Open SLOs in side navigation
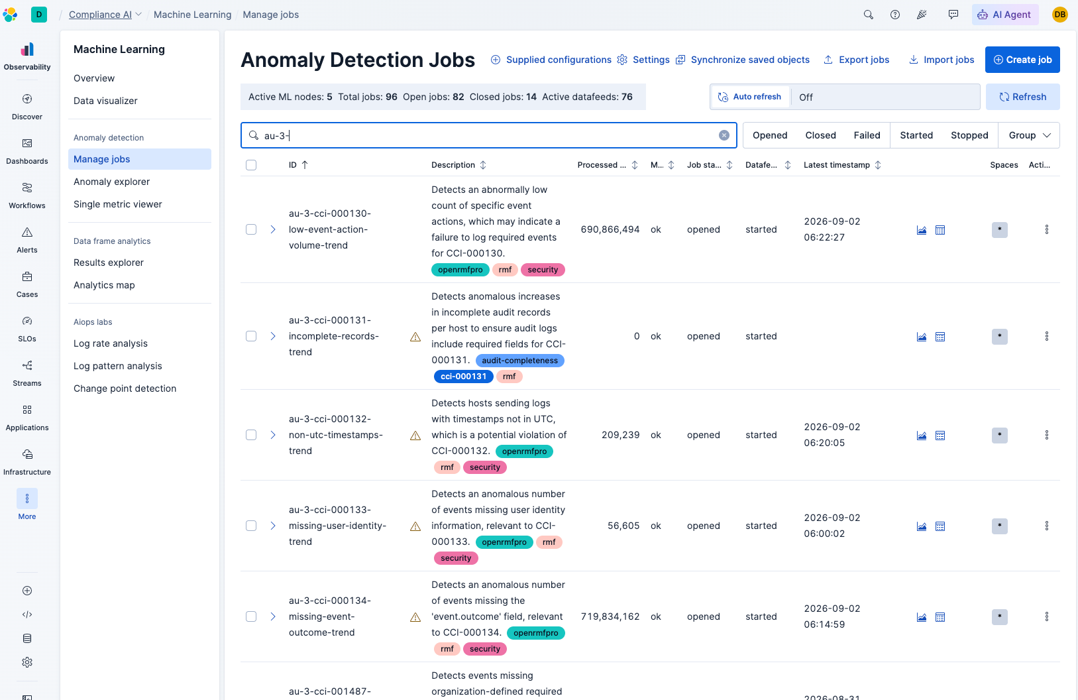1078x700 pixels. coord(27,329)
